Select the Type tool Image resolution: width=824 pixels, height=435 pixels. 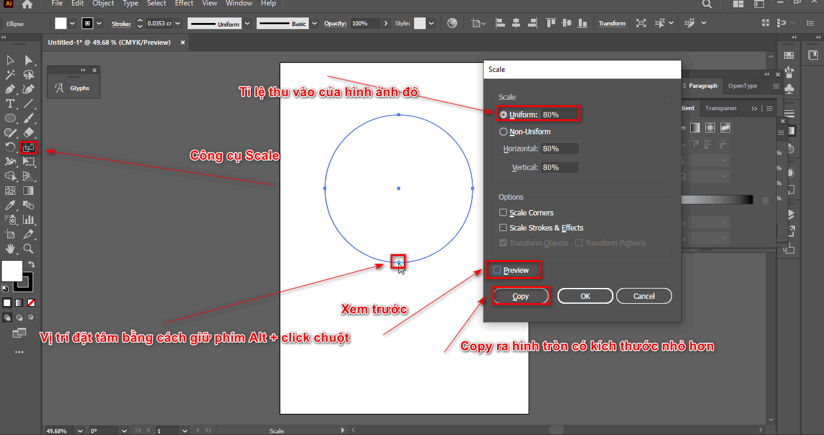point(9,103)
